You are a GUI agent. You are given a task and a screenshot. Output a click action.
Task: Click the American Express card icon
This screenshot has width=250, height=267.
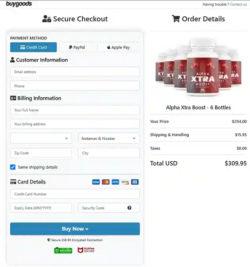(x=115, y=182)
